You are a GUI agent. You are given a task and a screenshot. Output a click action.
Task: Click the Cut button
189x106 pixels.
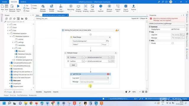26,6
